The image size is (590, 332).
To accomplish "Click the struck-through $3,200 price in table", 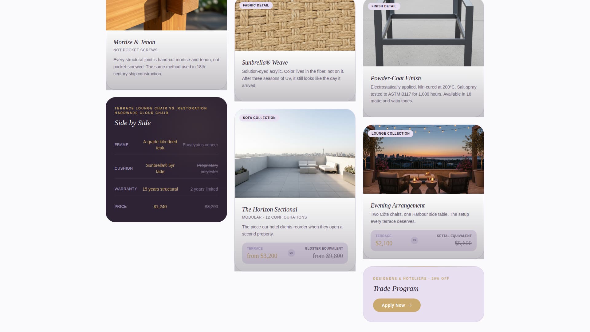I will tap(211, 207).
